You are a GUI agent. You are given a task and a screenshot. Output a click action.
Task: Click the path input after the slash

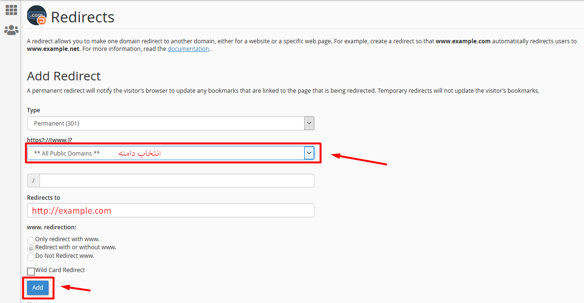point(177,181)
